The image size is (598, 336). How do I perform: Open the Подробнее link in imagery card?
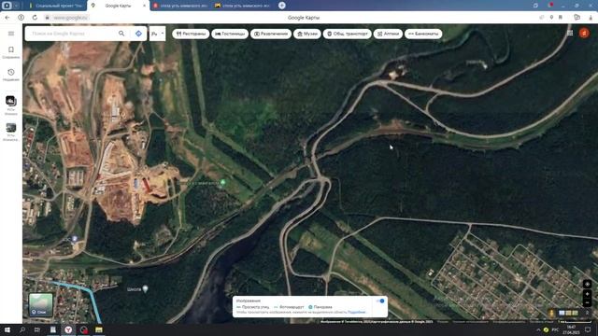[357, 312]
